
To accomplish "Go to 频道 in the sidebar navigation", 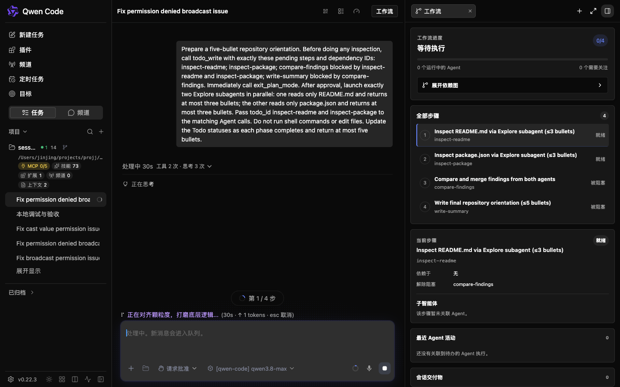I will (x=21, y=64).
